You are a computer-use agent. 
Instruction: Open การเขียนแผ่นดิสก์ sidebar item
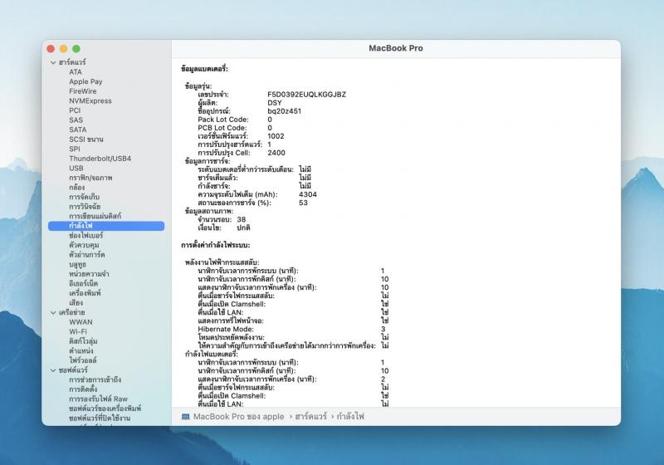pos(95,216)
